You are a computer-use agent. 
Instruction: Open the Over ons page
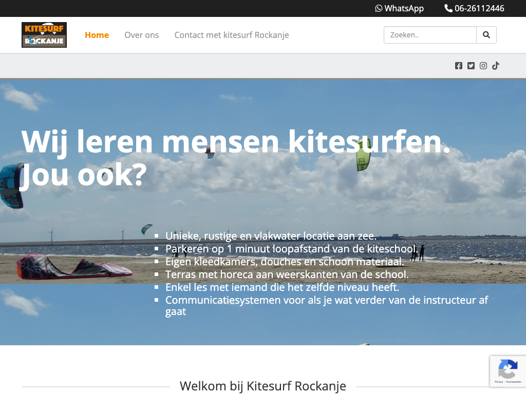click(141, 35)
